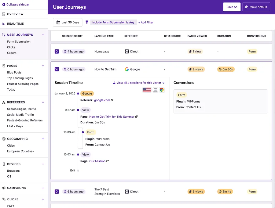Click the Pages document icon
This screenshot has width=275, height=208.
click(4, 66)
